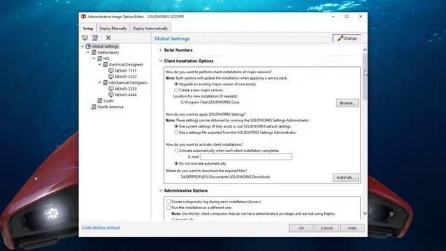446x251 pixels.
Task: Click the settings scrollbar thumb
Action: pyautogui.click(x=364, y=76)
